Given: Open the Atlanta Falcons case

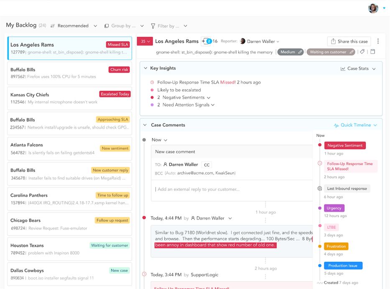Looking at the screenshot, I should (70, 149).
